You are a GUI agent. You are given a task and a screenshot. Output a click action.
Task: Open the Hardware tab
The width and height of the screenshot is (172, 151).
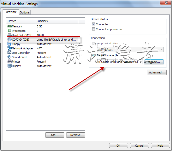[11, 12]
